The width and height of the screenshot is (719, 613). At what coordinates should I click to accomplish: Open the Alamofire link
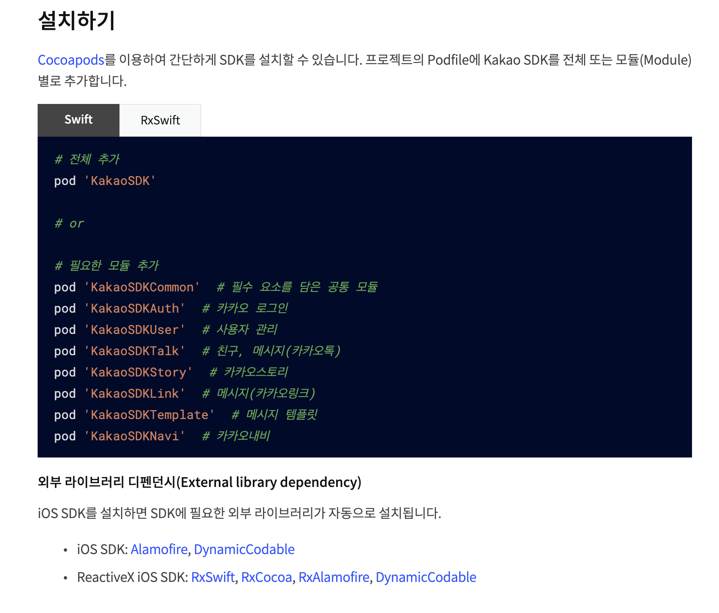coord(159,549)
